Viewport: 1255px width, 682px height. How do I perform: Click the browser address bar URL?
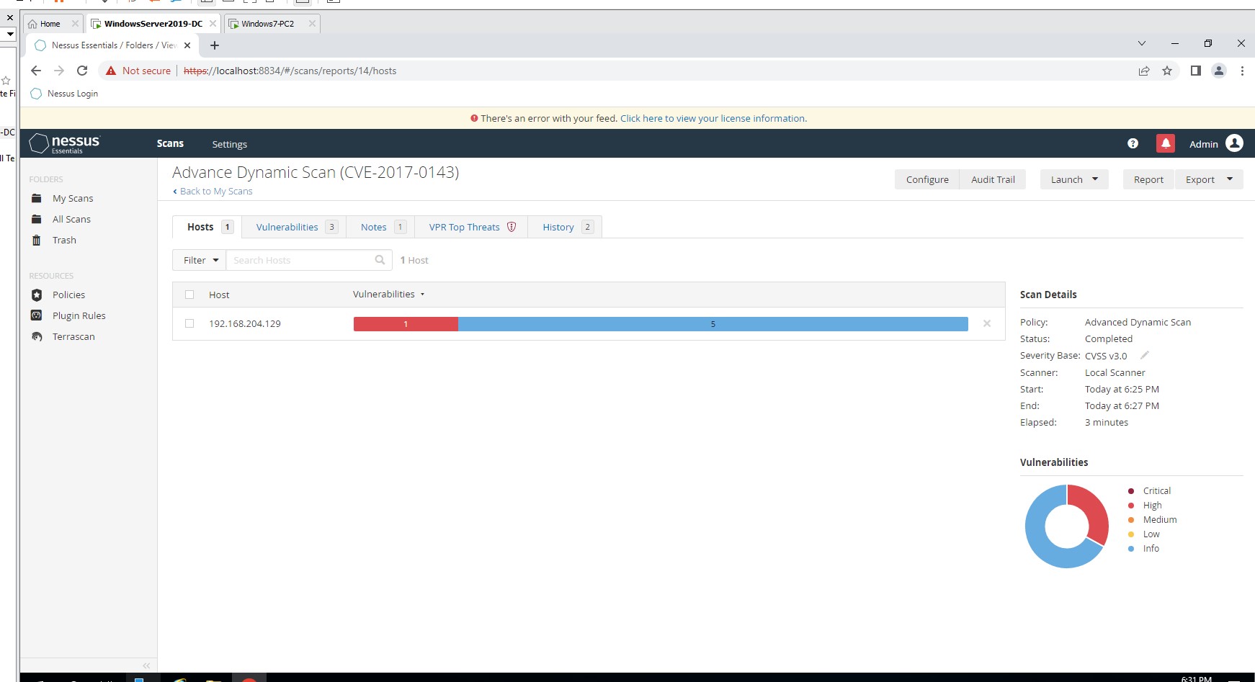(290, 71)
